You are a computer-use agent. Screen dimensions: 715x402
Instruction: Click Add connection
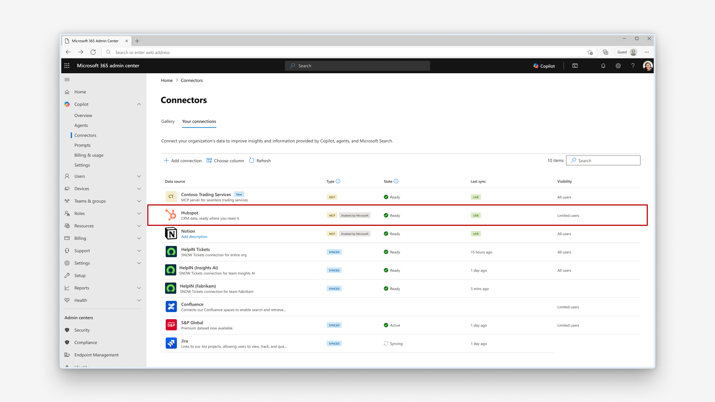click(x=183, y=160)
